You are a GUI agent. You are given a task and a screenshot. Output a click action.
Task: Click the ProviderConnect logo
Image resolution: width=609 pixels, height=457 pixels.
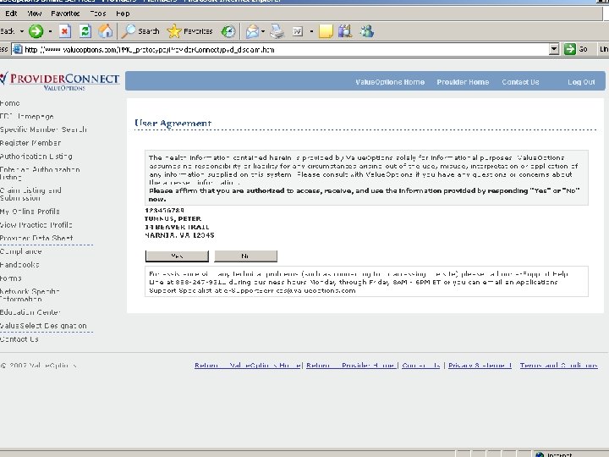pos(60,81)
